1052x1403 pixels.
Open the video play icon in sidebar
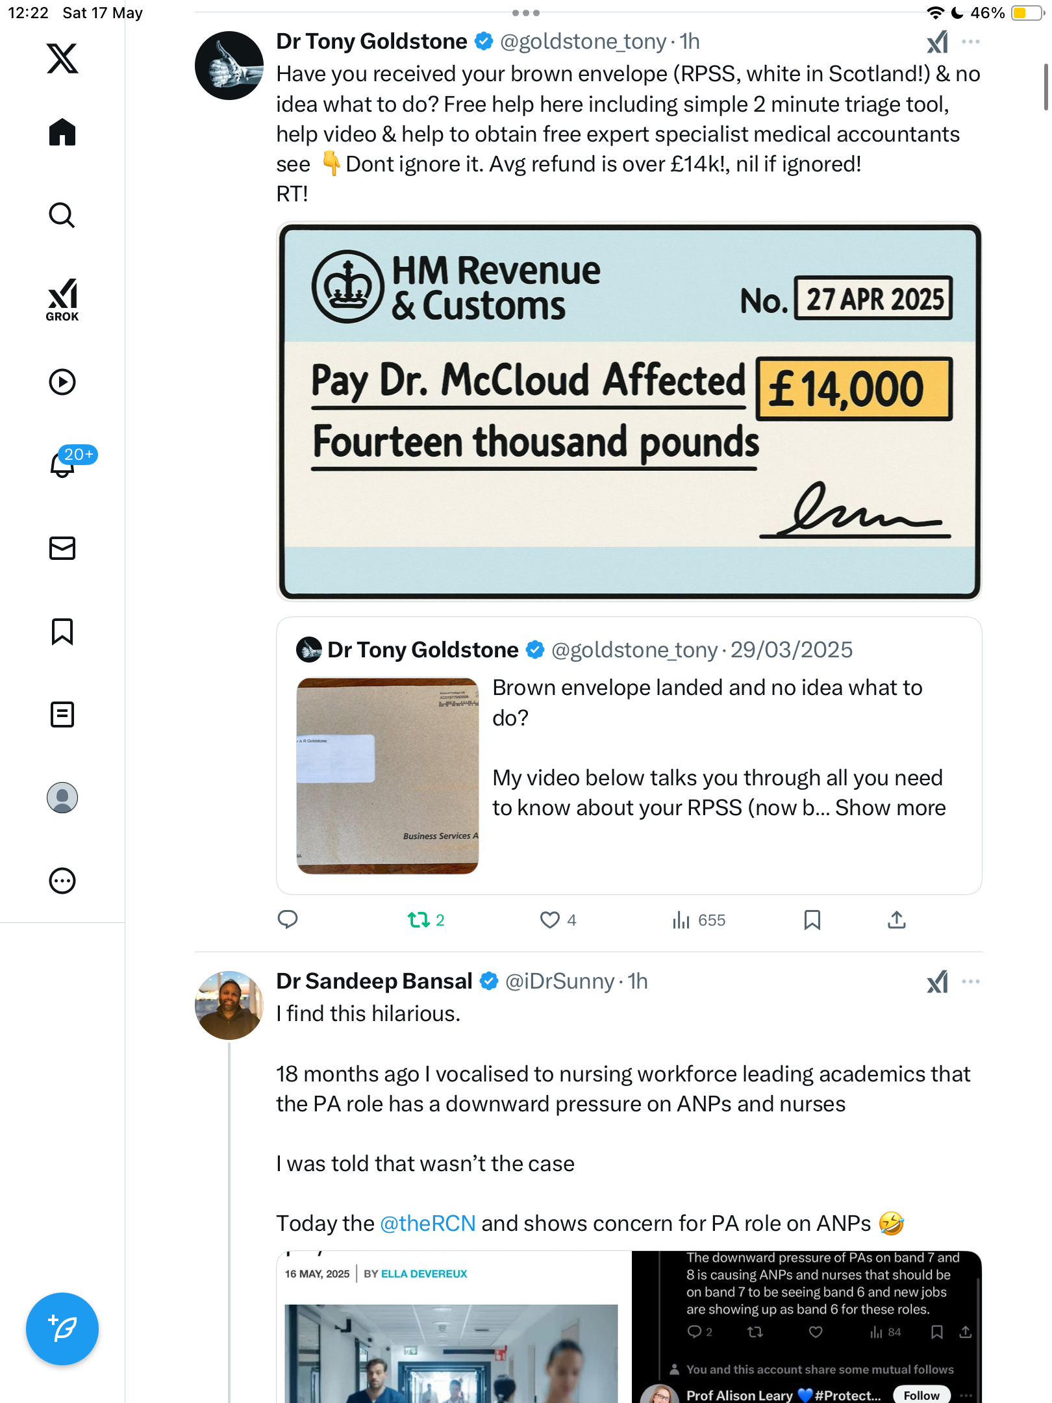click(62, 382)
